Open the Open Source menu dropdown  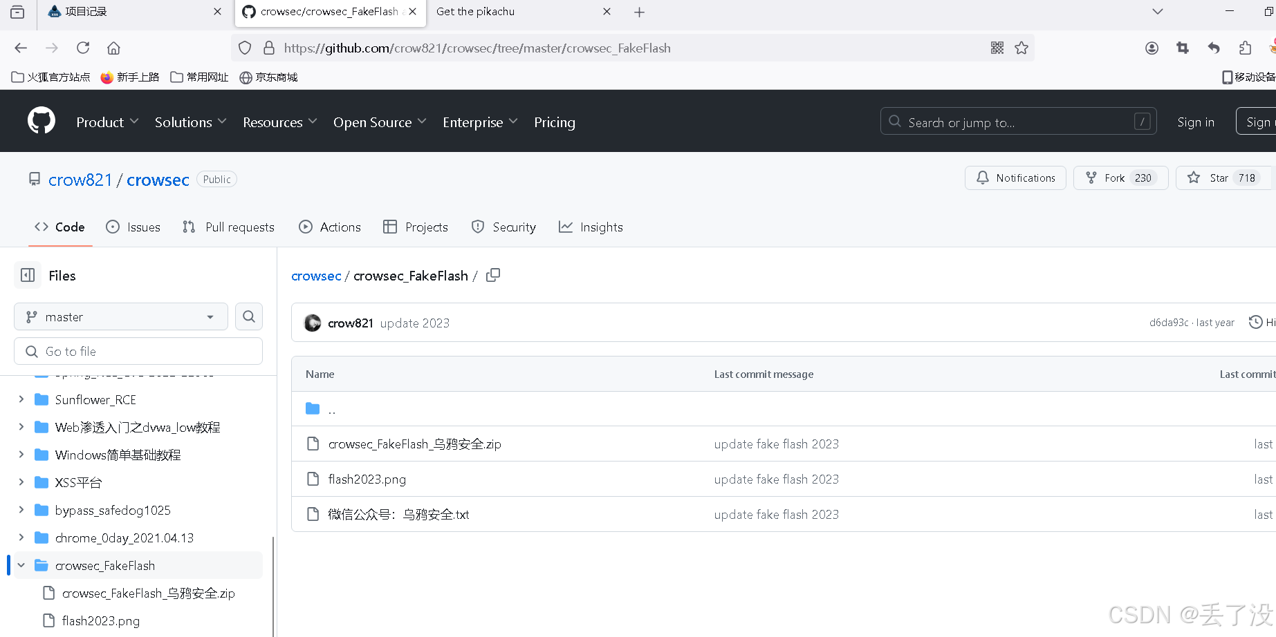tap(380, 122)
